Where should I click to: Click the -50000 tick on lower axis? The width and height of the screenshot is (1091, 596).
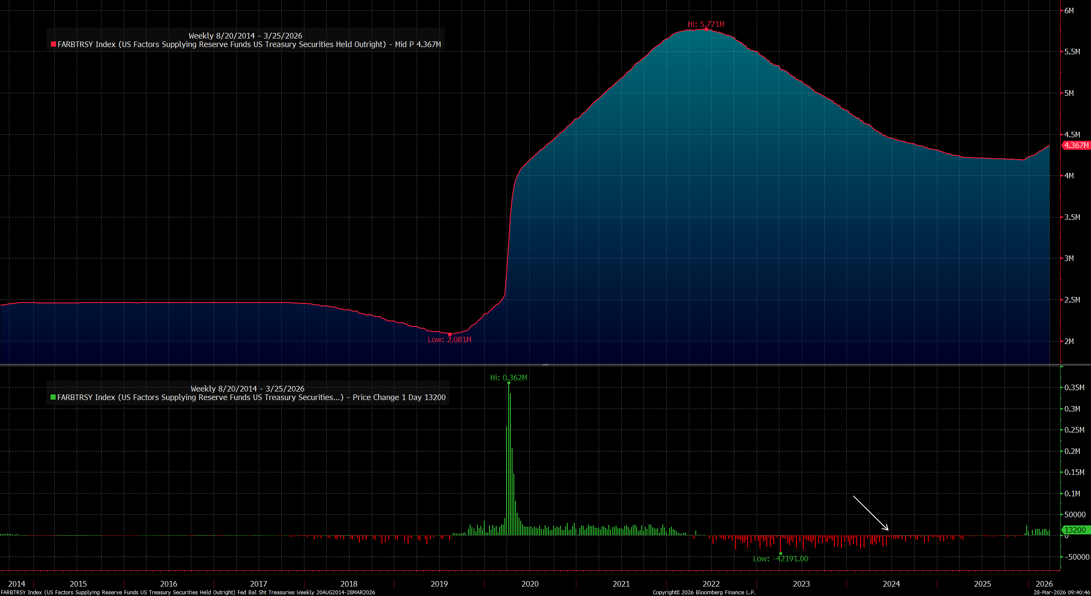click(1077, 557)
